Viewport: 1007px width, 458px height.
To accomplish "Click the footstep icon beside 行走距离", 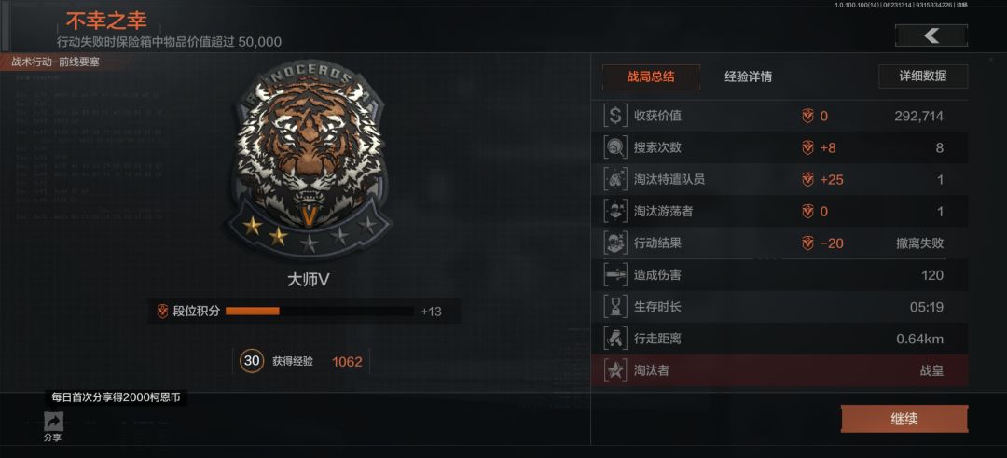I will click(x=615, y=339).
